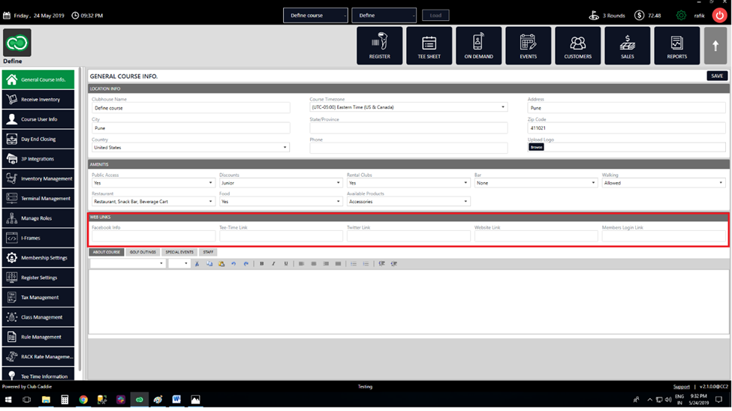This screenshot has height=411, width=732.
Task: Expand Walking dropdown
Action: (x=664, y=183)
